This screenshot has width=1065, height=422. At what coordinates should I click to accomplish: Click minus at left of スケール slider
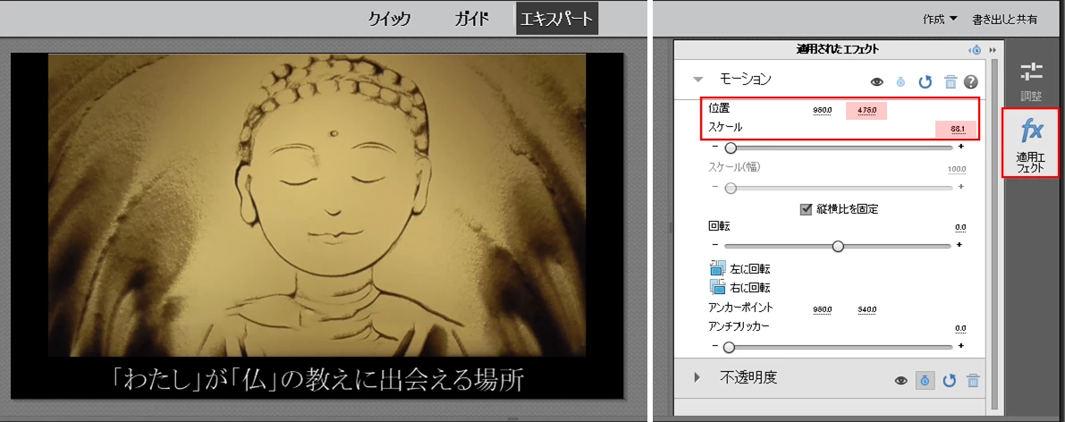coord(715,147)
